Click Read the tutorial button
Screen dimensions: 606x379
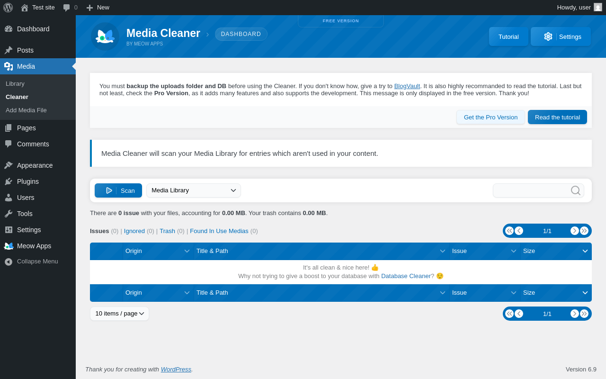coord(557,117)
